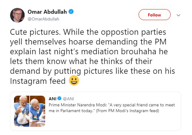
Task: Click the @OmarAbdullah handle
Action: pos(43,19)
